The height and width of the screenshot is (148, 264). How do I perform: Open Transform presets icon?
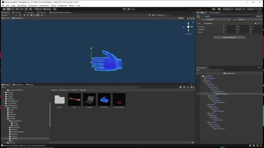259,23
